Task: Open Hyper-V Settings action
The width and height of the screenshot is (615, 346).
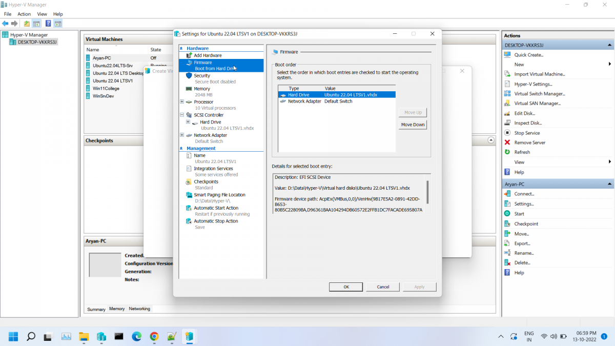Action: (533, 84)
